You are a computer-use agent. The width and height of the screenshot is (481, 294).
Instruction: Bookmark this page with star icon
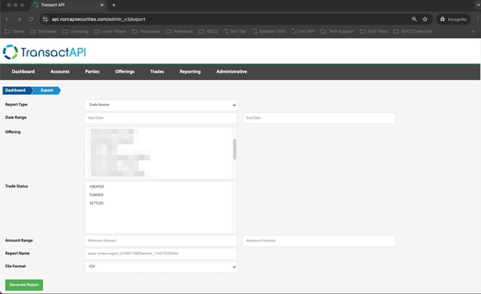click(x=425, y=19)
